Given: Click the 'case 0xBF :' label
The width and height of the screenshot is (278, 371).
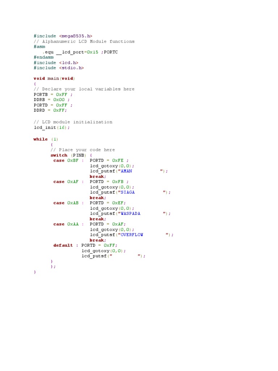Looking at the screenshot, I should point(68,161).
